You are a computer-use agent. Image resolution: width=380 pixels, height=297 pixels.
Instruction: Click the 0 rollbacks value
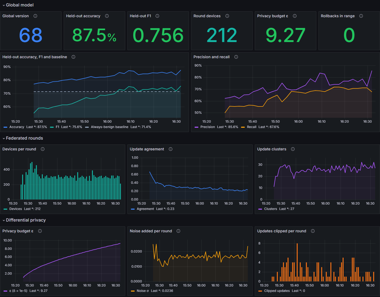(349, 35)
